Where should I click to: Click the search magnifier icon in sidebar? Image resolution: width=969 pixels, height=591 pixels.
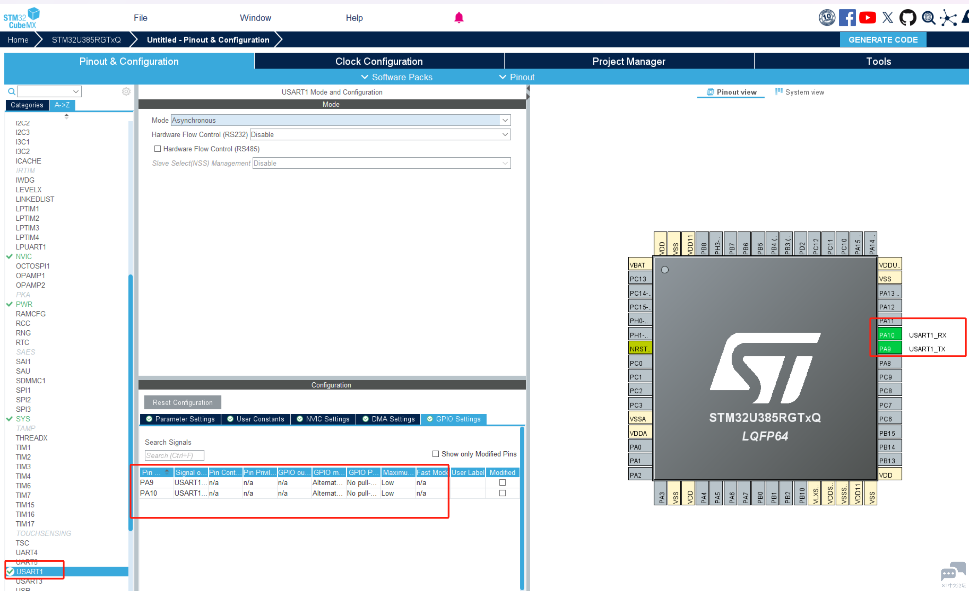pos(12,92)
